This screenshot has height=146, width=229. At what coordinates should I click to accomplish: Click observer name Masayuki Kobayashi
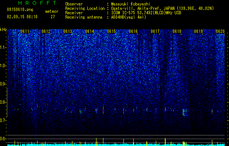(131, 4)
